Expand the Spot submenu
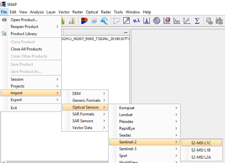The height and width of the screenshot is (163, 225). pos(144,156)
